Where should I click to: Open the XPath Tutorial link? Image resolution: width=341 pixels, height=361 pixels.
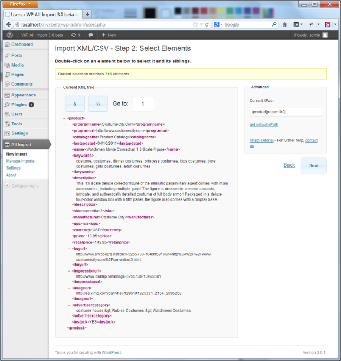[x=261, y=140]
